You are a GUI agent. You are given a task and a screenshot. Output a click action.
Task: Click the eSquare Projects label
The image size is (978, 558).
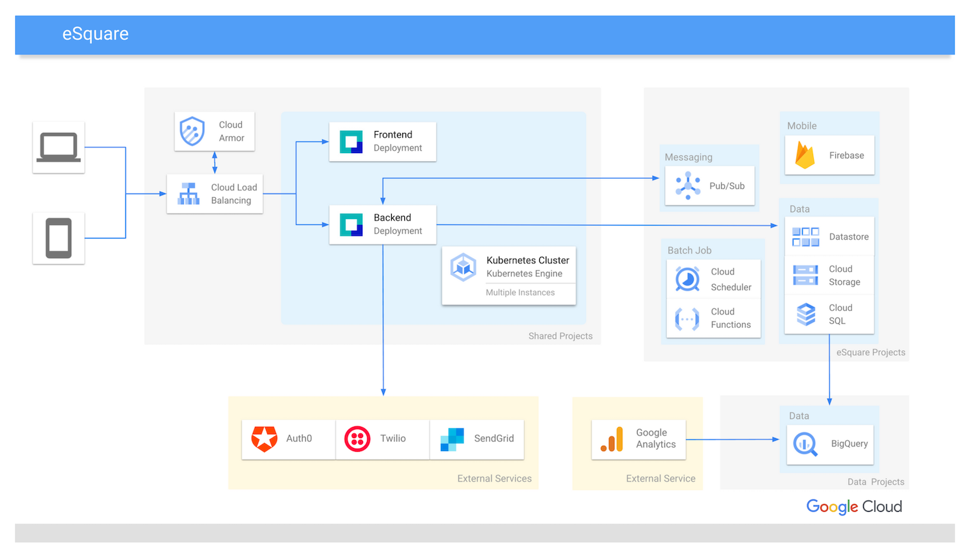[871, 353]
